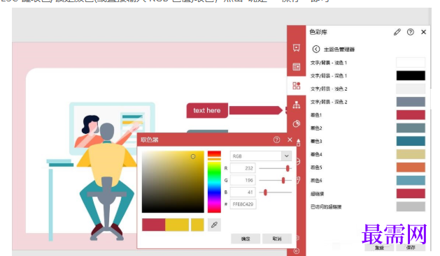The width and height of the screenshot is (440, 256).
Task: Click the 超链接 label
Action: point(317,194)
